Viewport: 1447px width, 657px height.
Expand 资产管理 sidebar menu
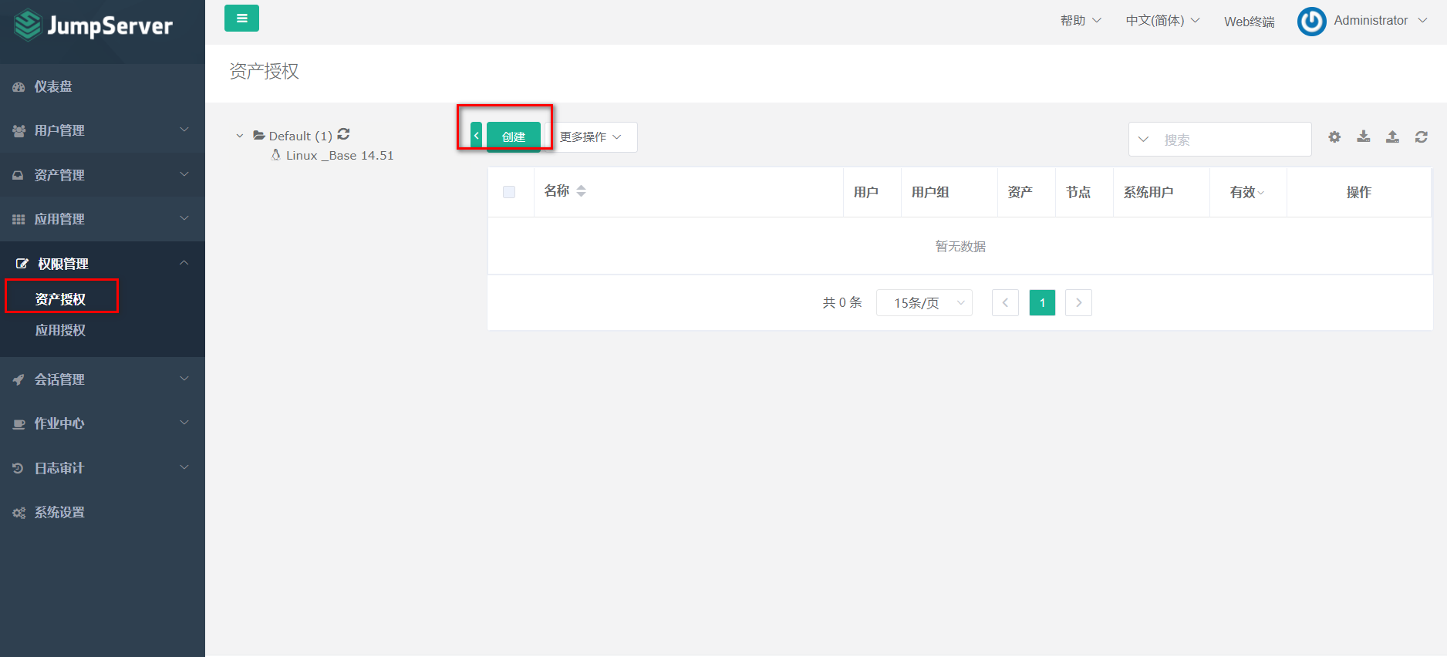click(102, 175)
